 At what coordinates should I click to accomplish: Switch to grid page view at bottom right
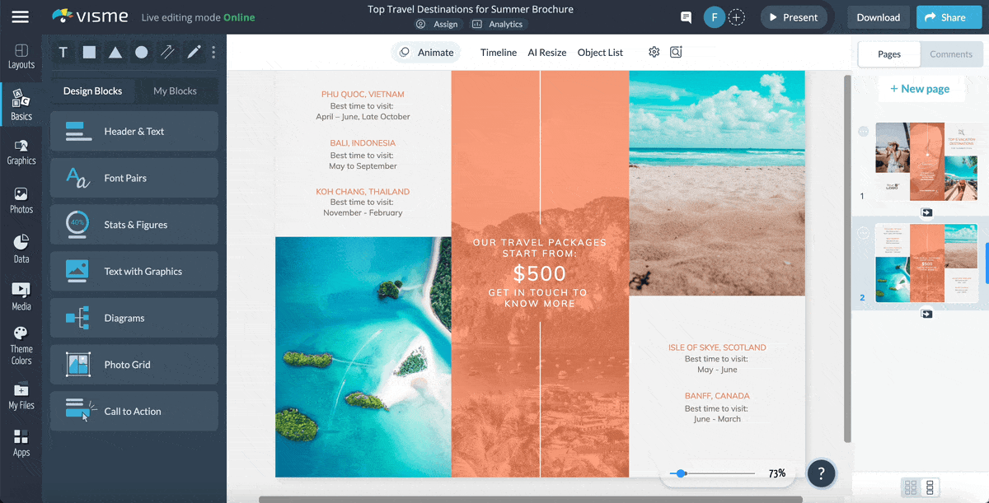[x=912, y=487]
